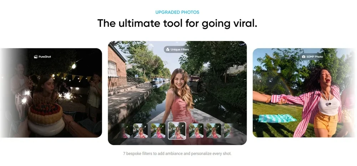Pick the sixth filter thumbnail in strip
Viewport: 357px width, 166px height.
(214, 131)
